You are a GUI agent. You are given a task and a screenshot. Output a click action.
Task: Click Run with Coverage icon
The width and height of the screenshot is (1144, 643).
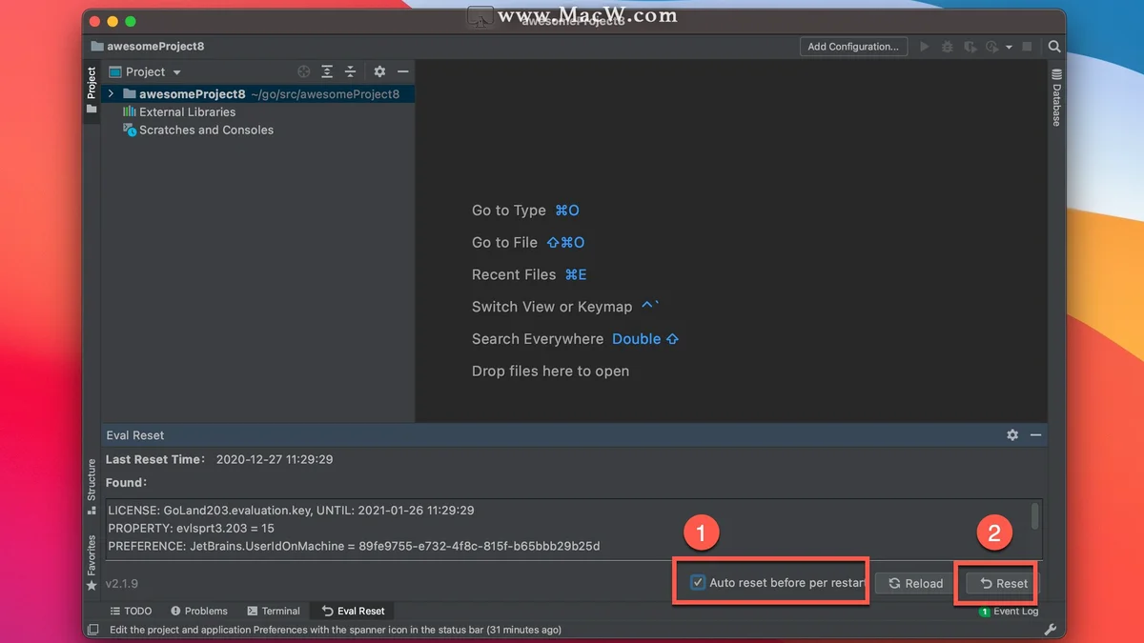(x=970, y=46)
